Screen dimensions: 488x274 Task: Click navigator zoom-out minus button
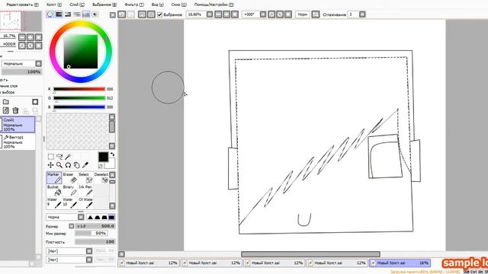(x=22, y=37)
